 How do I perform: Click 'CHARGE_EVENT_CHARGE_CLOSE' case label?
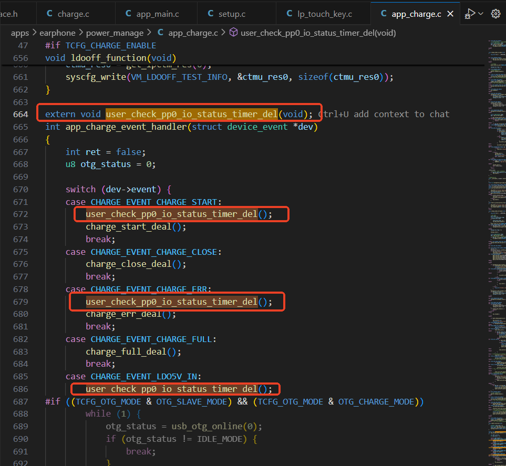point(153,252)
